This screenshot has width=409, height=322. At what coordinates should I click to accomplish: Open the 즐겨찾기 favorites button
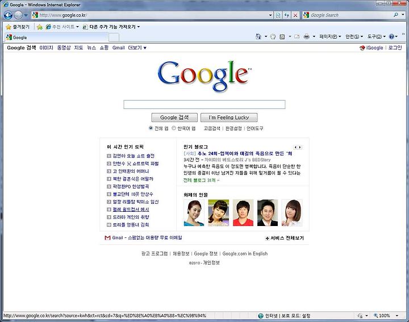(18, 27)
